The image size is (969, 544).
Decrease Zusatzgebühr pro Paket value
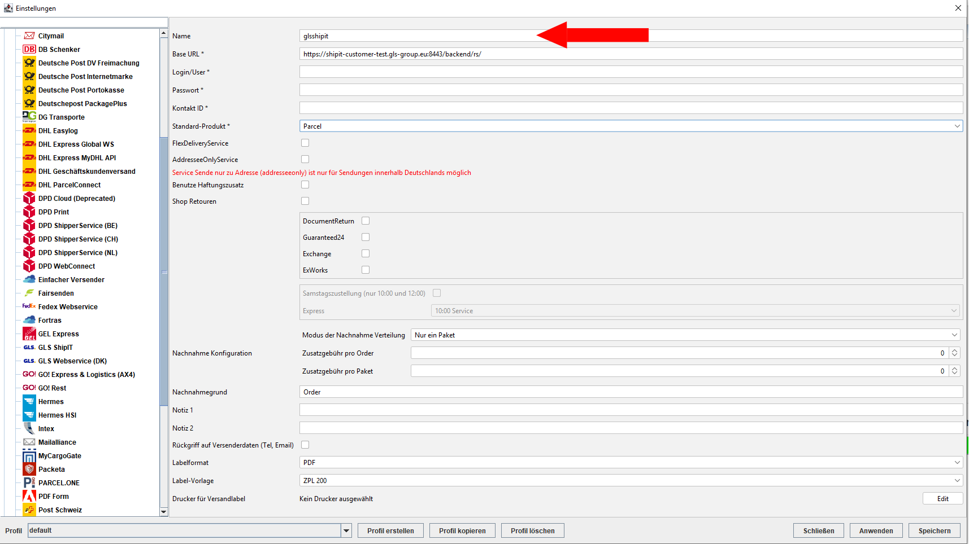point(954,374)
